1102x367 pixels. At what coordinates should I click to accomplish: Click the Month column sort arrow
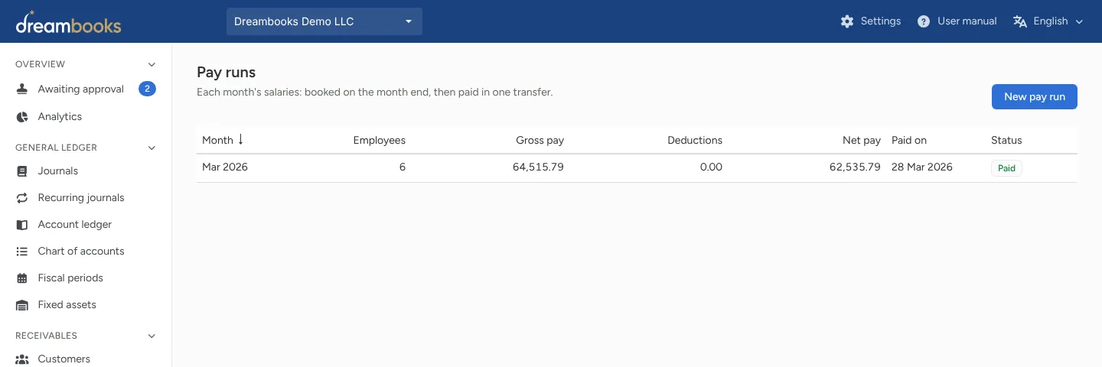(x=241, y=139)
